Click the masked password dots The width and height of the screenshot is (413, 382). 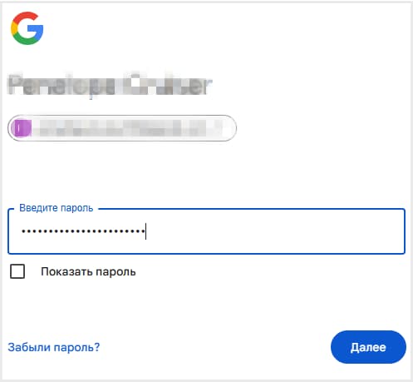tap(83, 231)
